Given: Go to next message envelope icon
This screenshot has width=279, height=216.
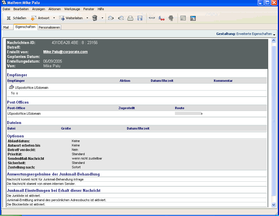Looking at the screenshot, I should pyautogui.click(x=111, y=18).
